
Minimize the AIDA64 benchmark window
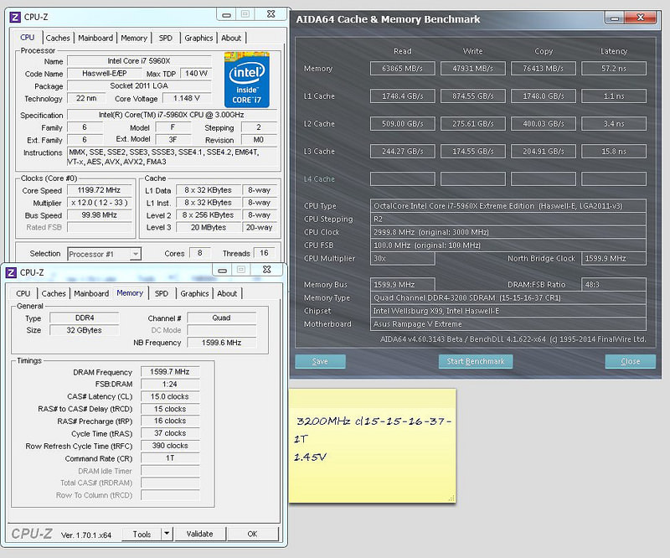pyautogui.click(x=615, y=18)
